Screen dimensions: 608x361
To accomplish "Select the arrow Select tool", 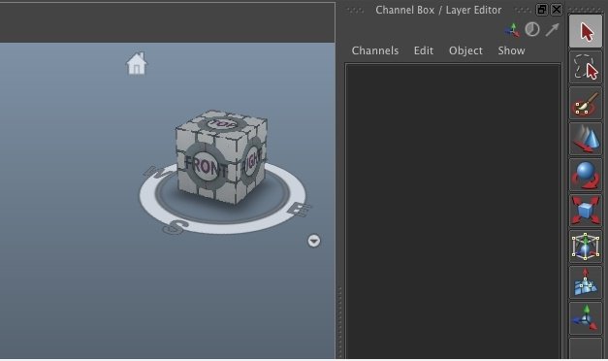I will (586, 31).
